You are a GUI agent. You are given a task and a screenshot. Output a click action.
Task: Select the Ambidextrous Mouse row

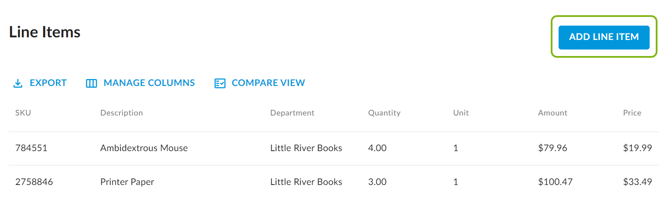click(334, 148)
